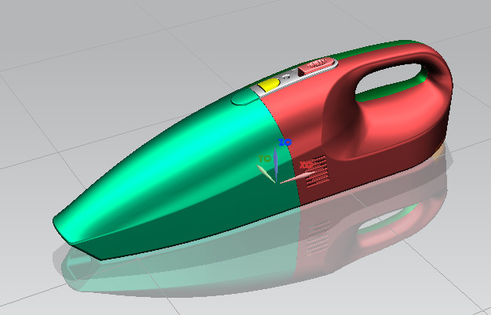Image resolution: width=491 pixels, height=315 pixels.
Task: Select the red slide switch on top
Action: click(315, 65)
